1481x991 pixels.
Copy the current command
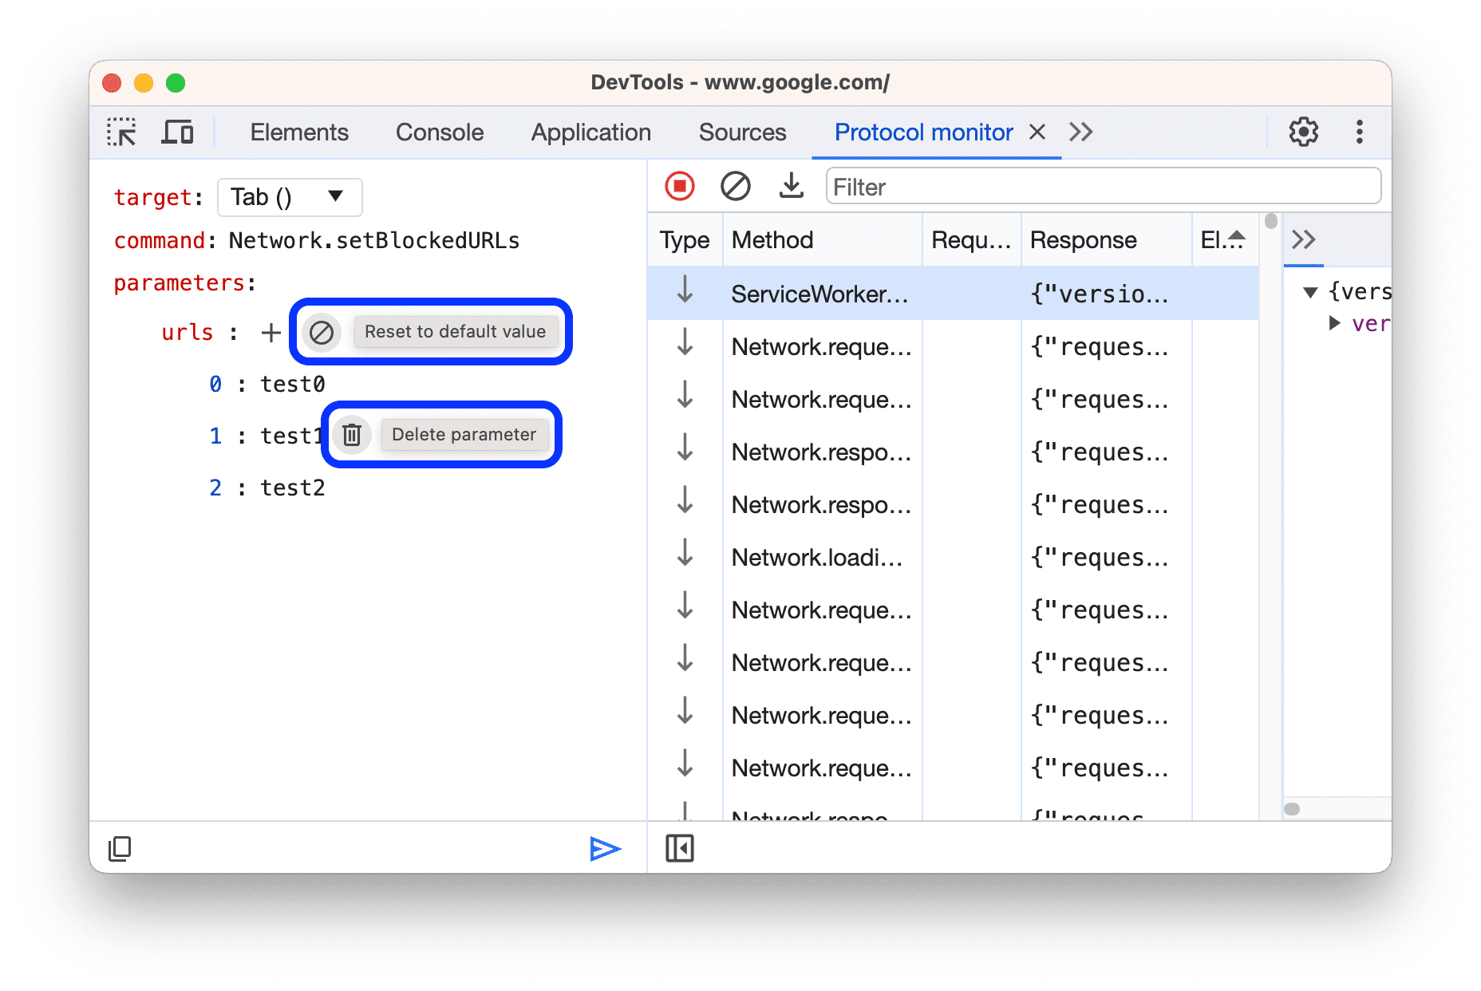pos(120,848)
